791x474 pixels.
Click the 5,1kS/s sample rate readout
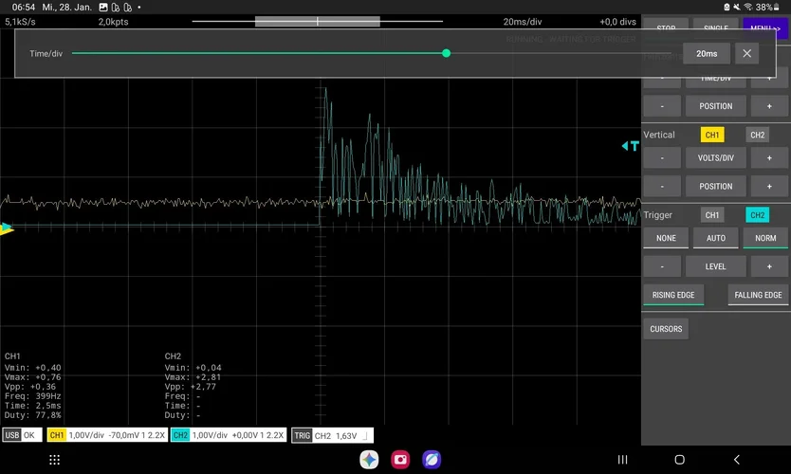coord(20,22)
